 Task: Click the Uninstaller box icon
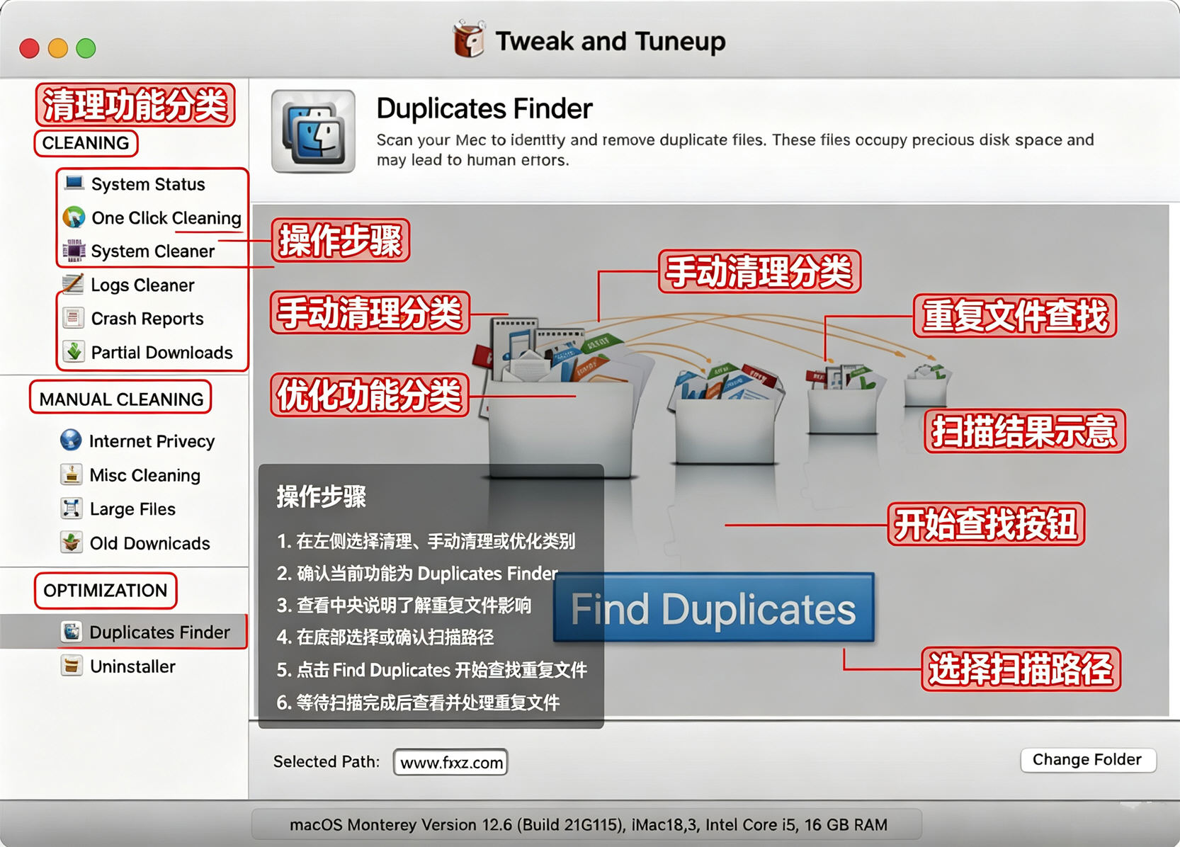click(x=72, y=666)
